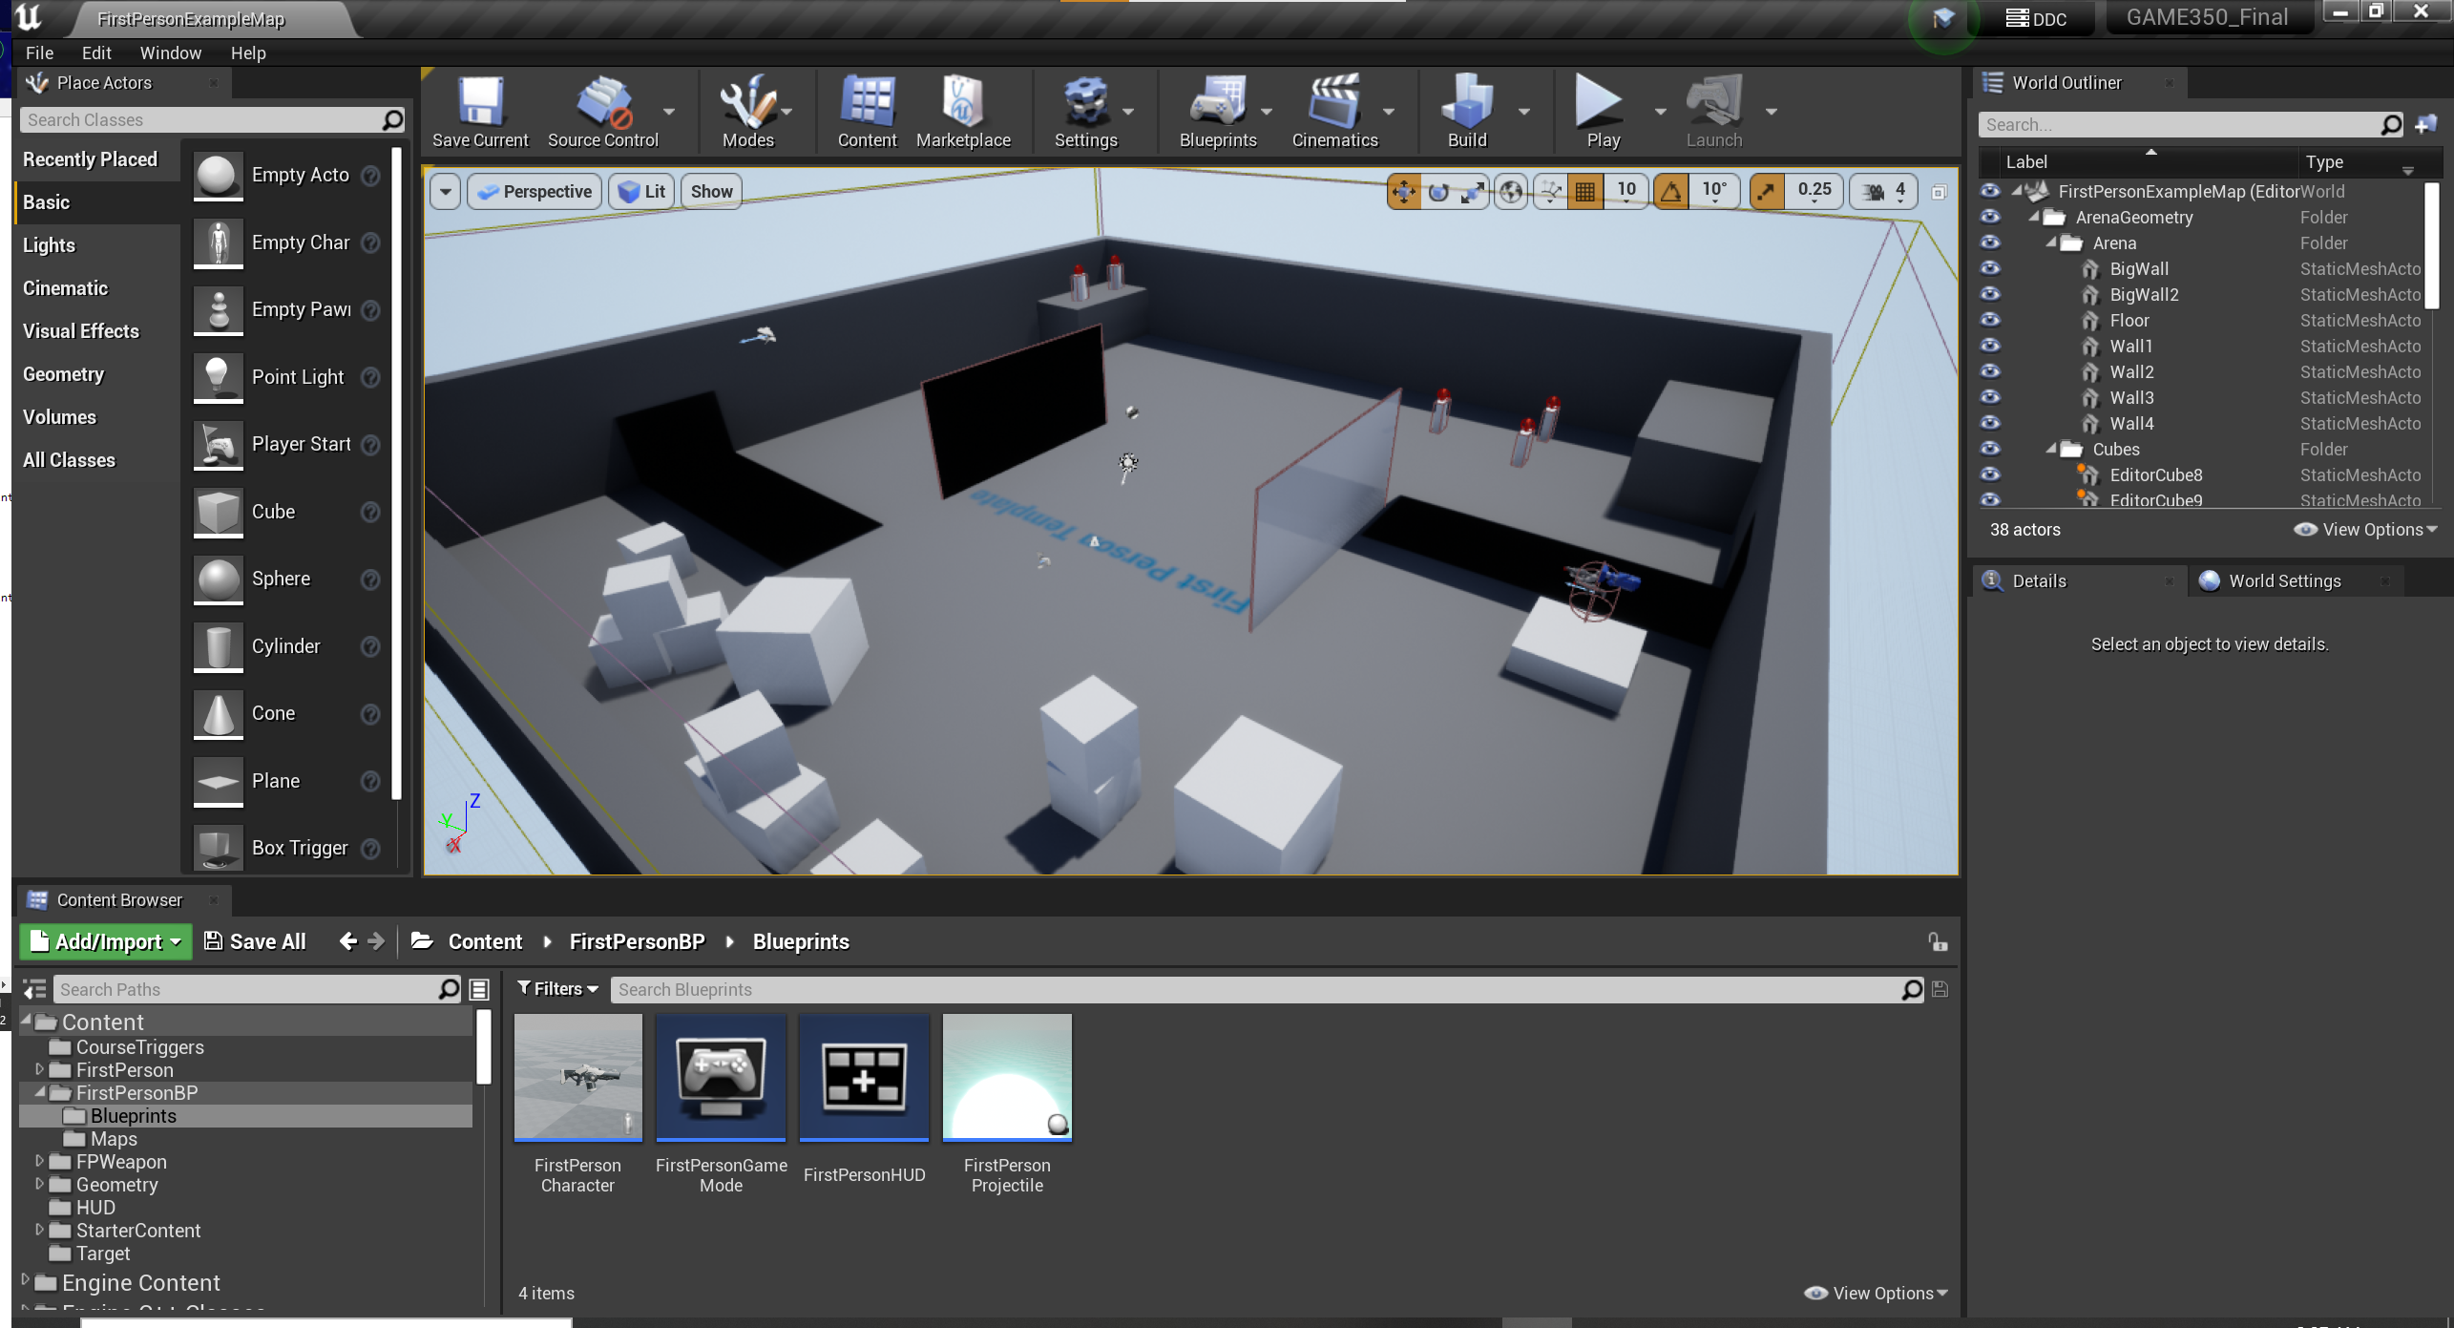Open the Content toolbar icon
The image size is (2454, 1328).
tap(867, 111)
